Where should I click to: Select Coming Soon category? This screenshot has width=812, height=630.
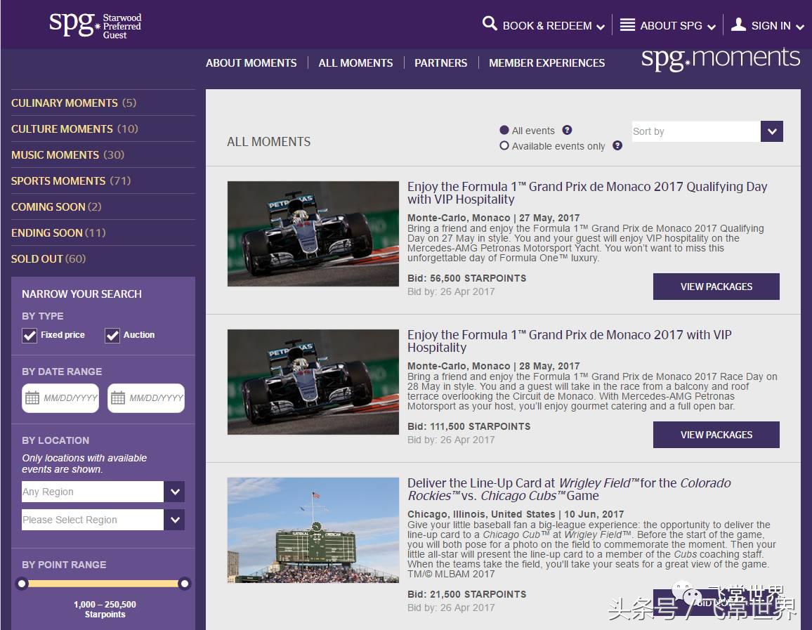coord(56,207)
